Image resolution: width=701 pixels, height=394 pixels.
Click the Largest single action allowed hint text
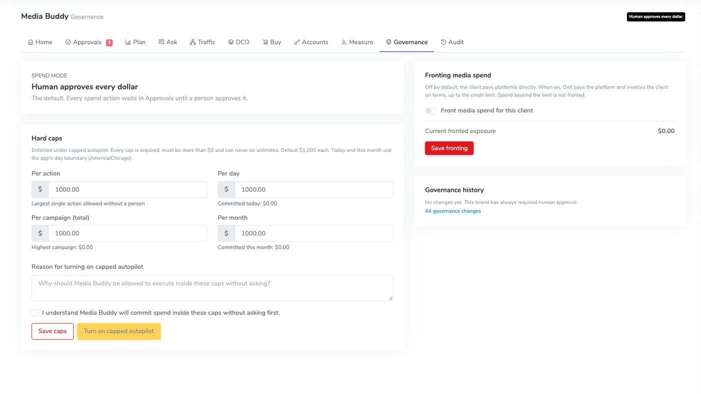click(x=88, y=203)
